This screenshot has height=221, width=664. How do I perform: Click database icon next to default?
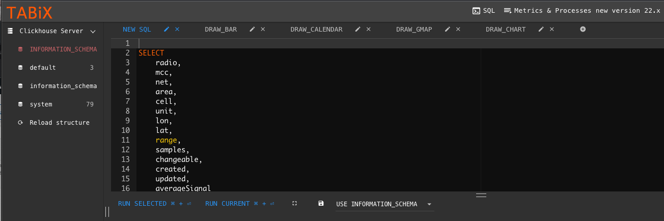[20, 68]
